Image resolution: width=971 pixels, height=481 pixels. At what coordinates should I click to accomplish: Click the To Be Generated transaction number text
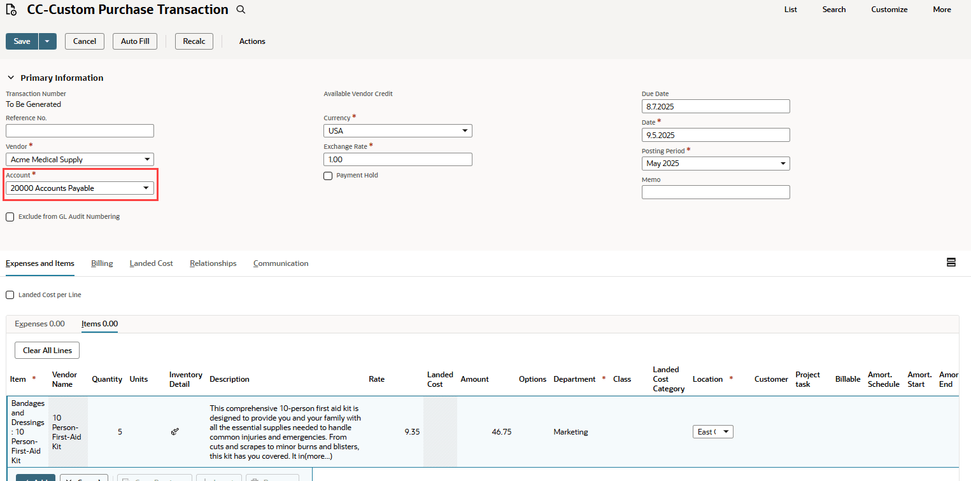(34, 104)
